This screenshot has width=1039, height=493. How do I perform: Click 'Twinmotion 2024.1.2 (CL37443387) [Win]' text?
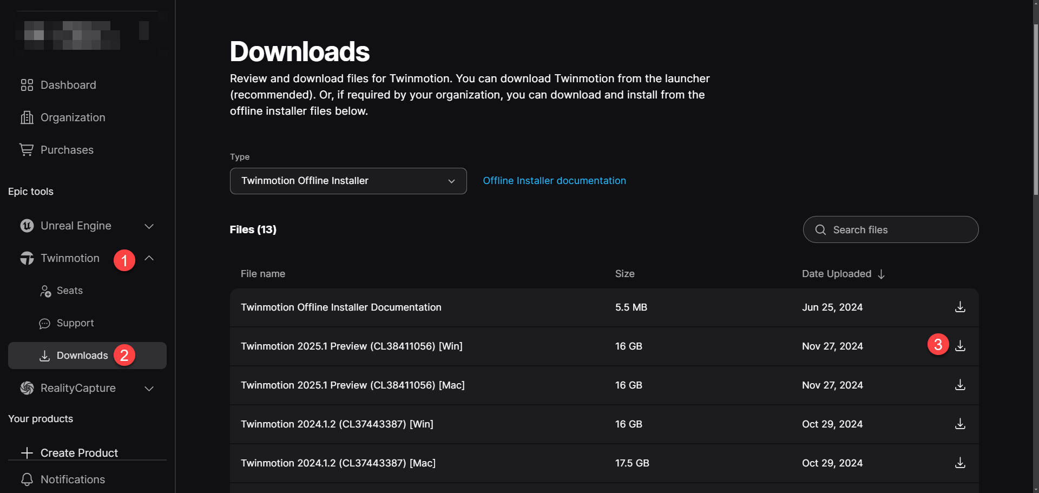(x=337, y=424)
